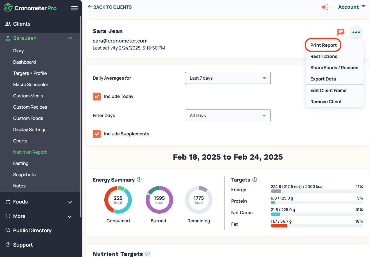370x257 pixels.
Task: Click the Cronometer Pro logo icon
Action: (8, 7)
